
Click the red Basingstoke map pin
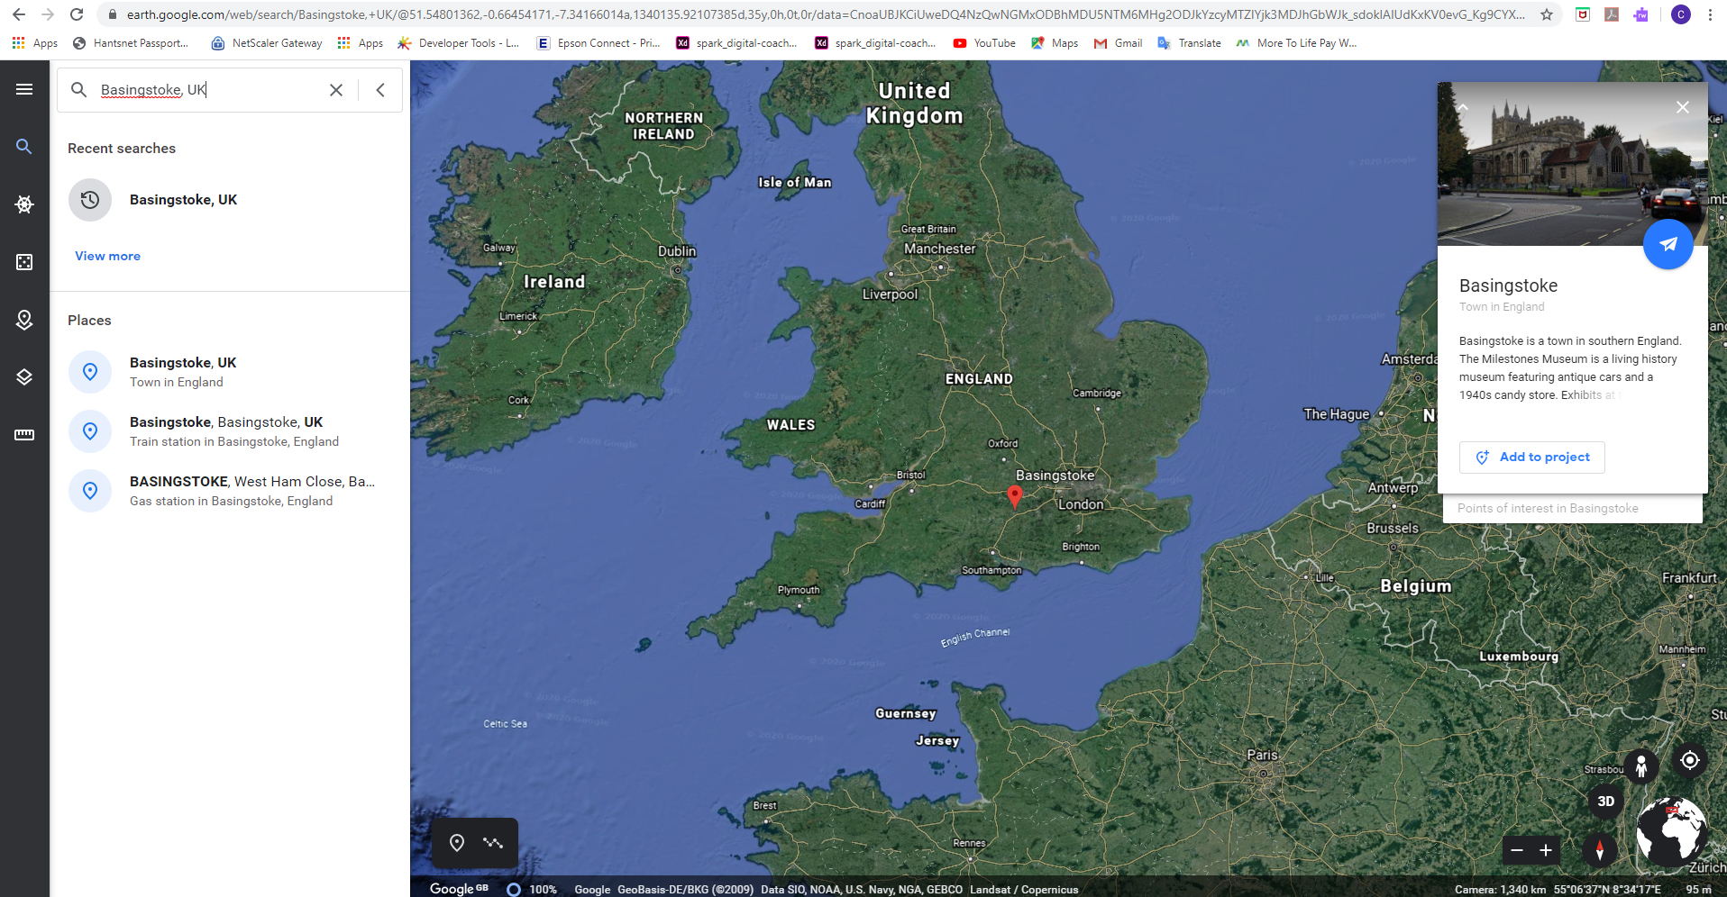[1015, 496]
